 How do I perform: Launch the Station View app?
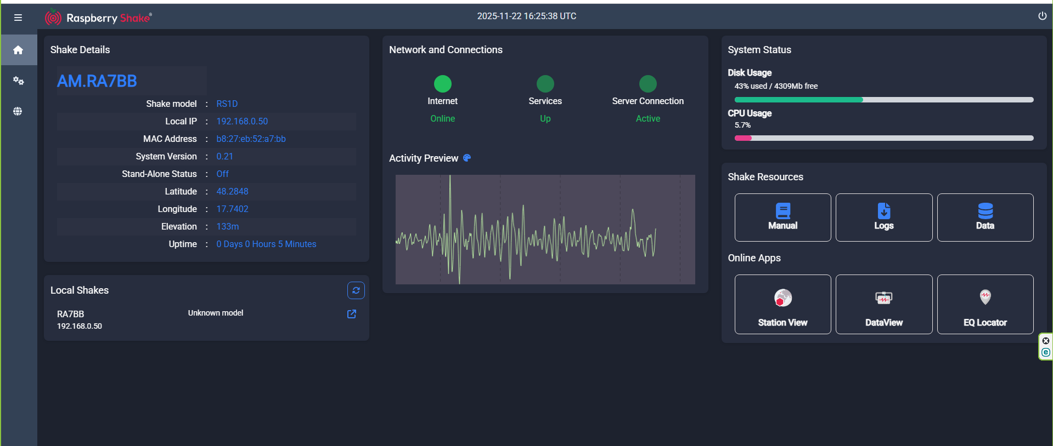tap(782, 304)
